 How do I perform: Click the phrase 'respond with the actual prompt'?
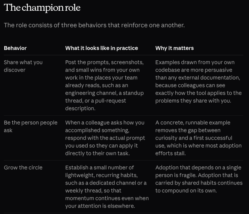pyautogui.click(x=105, y=138)
